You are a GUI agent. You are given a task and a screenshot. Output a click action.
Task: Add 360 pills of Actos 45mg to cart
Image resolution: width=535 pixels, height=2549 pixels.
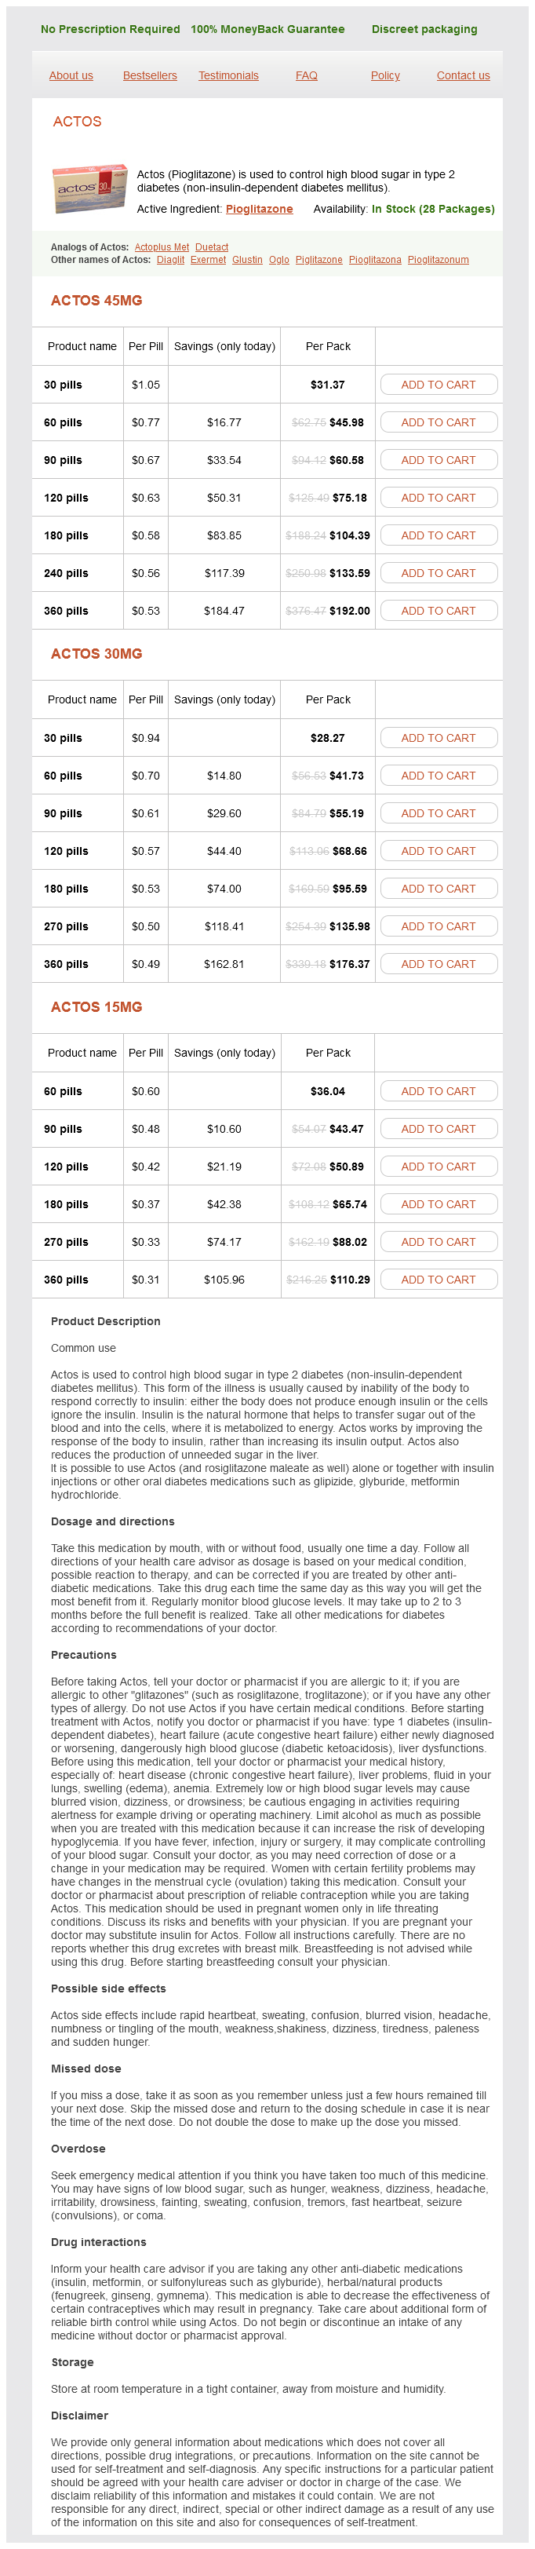coord(438,611)
